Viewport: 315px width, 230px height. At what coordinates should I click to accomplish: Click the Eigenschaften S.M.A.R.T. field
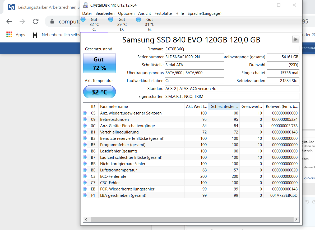[232, 97]
